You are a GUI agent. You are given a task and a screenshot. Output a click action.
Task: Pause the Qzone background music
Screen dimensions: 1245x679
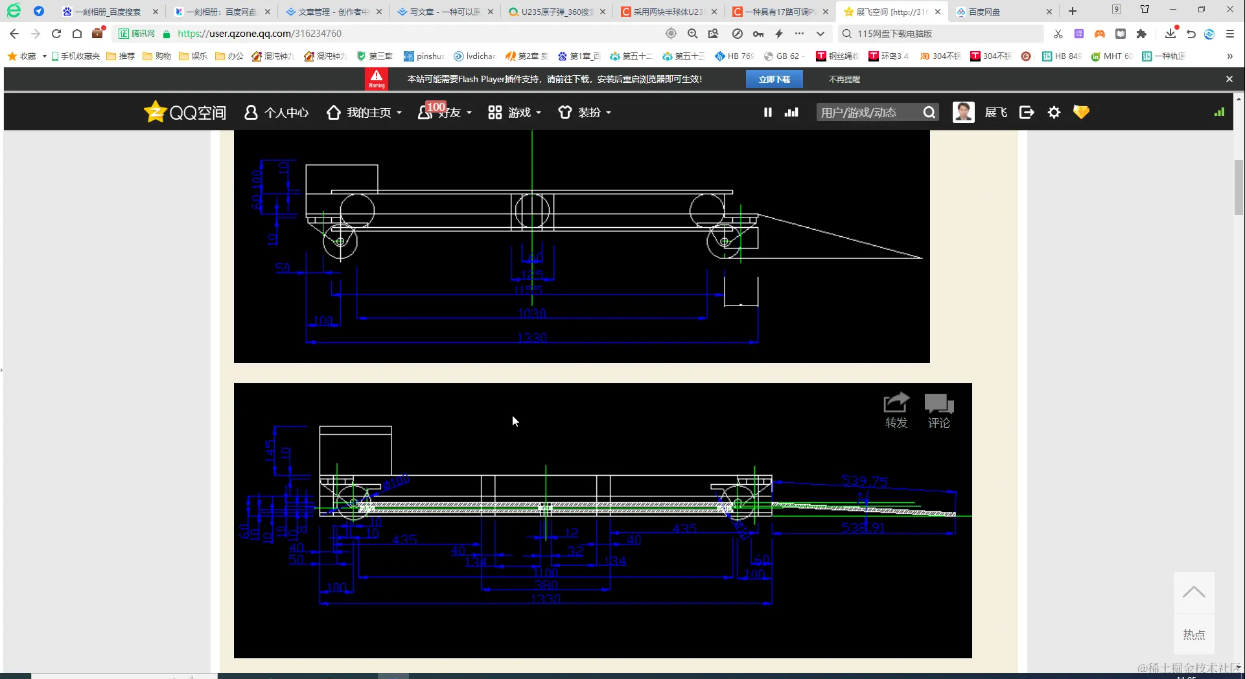tap(768, 113)
